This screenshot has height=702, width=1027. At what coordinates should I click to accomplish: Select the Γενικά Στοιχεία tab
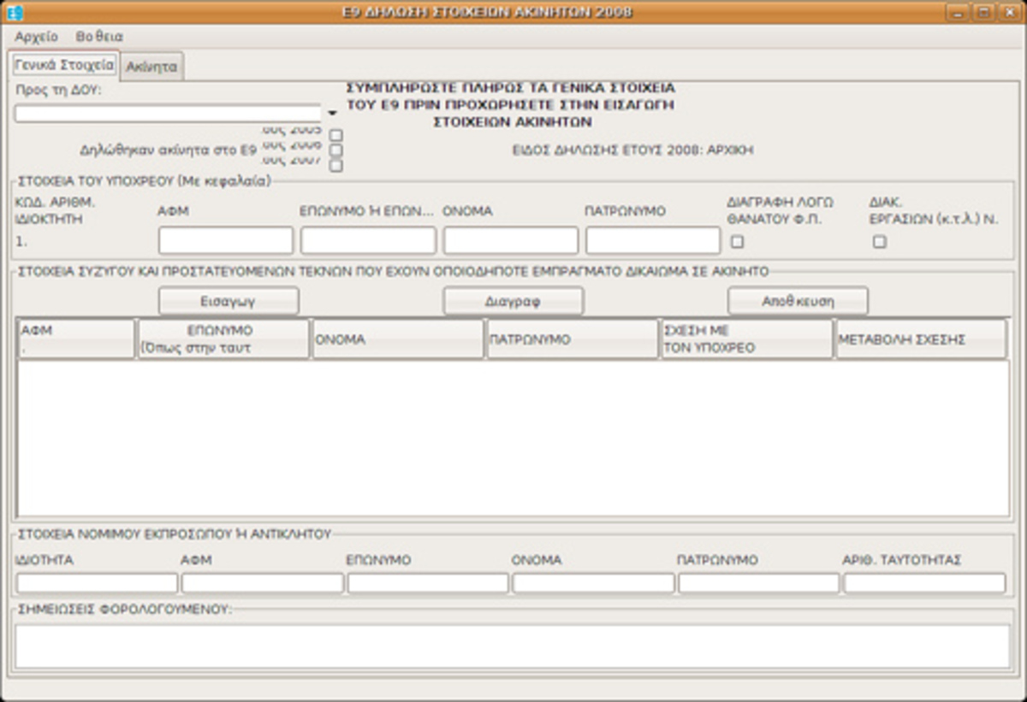pyautogui.click(x=64, y=65)
